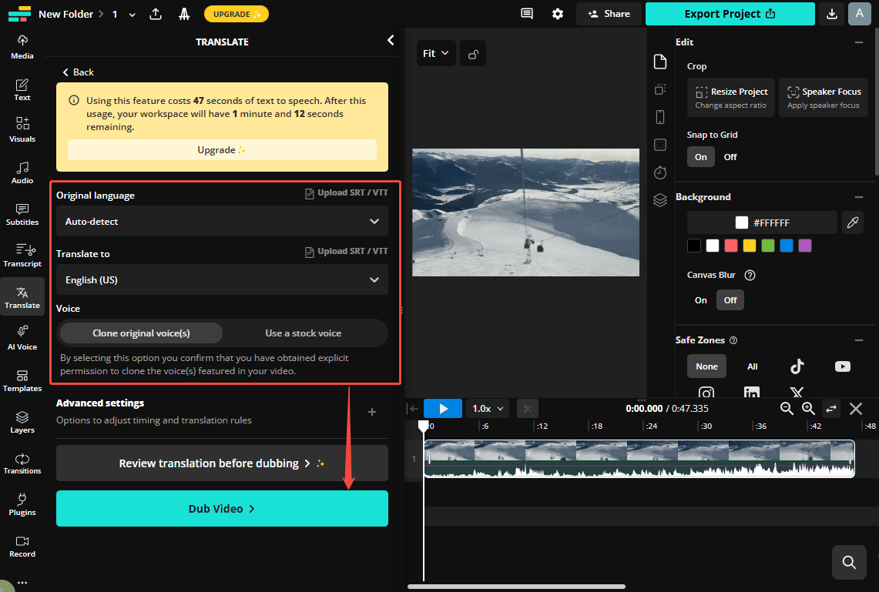Select the Use a stock voice option
Image resolution: width=879 pixels, height=592 pixels.
tap(304, 333)
